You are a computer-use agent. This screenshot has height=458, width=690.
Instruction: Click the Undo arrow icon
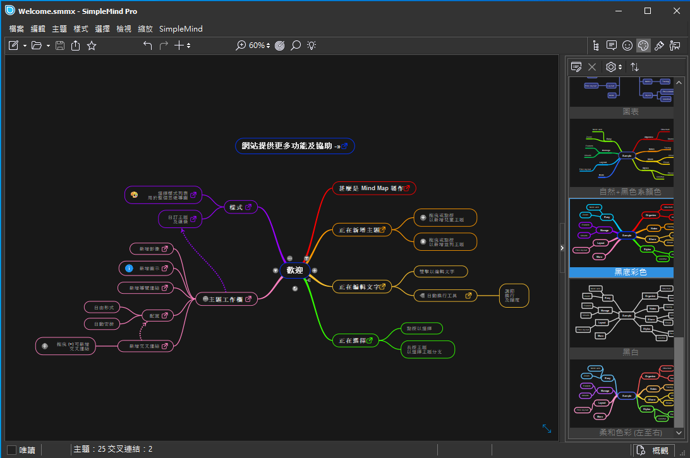(x=147, y=45)
